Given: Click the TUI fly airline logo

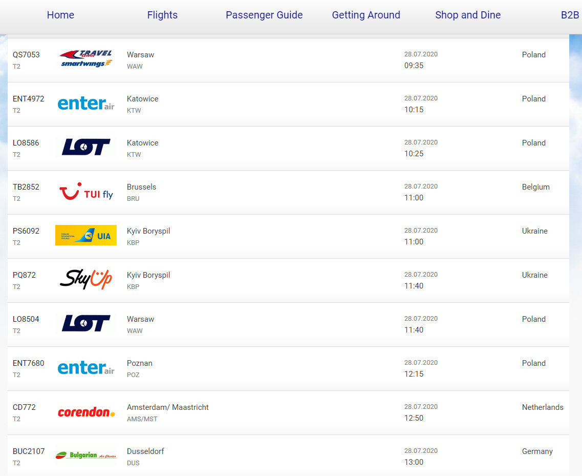Looking at the screenshot, I should coord(86,191).
